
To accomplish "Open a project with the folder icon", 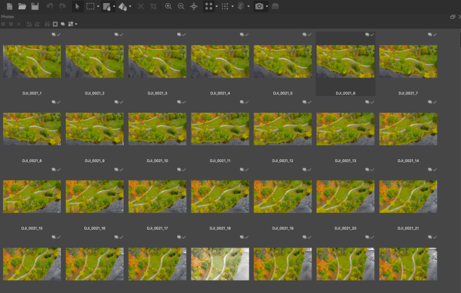I will (x=22, y=6).
